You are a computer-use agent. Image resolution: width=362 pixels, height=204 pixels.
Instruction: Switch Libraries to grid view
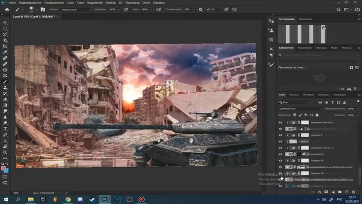351,67
